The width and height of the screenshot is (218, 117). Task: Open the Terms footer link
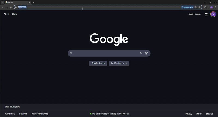pyautogui.click(x=199, y=114)
